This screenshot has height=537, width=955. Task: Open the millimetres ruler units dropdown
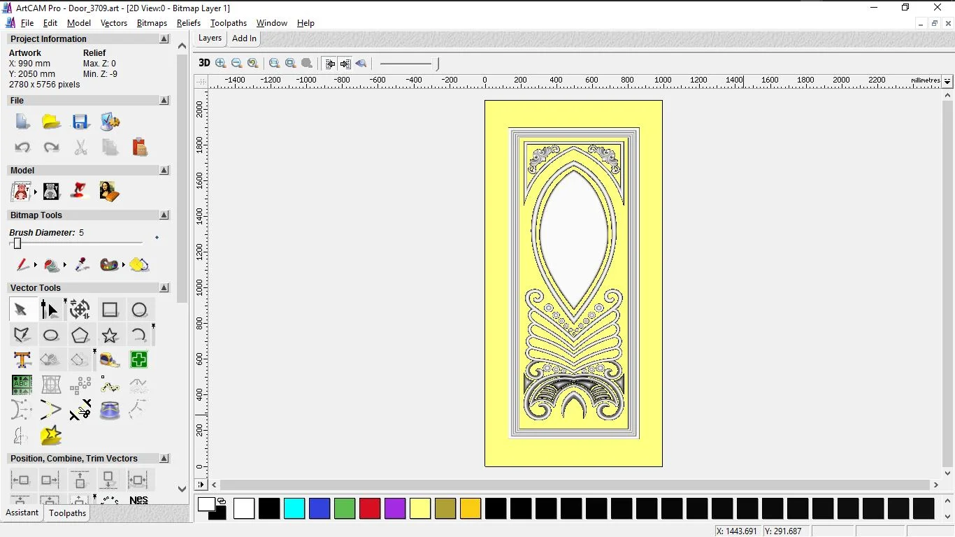(x=947, y=81)
